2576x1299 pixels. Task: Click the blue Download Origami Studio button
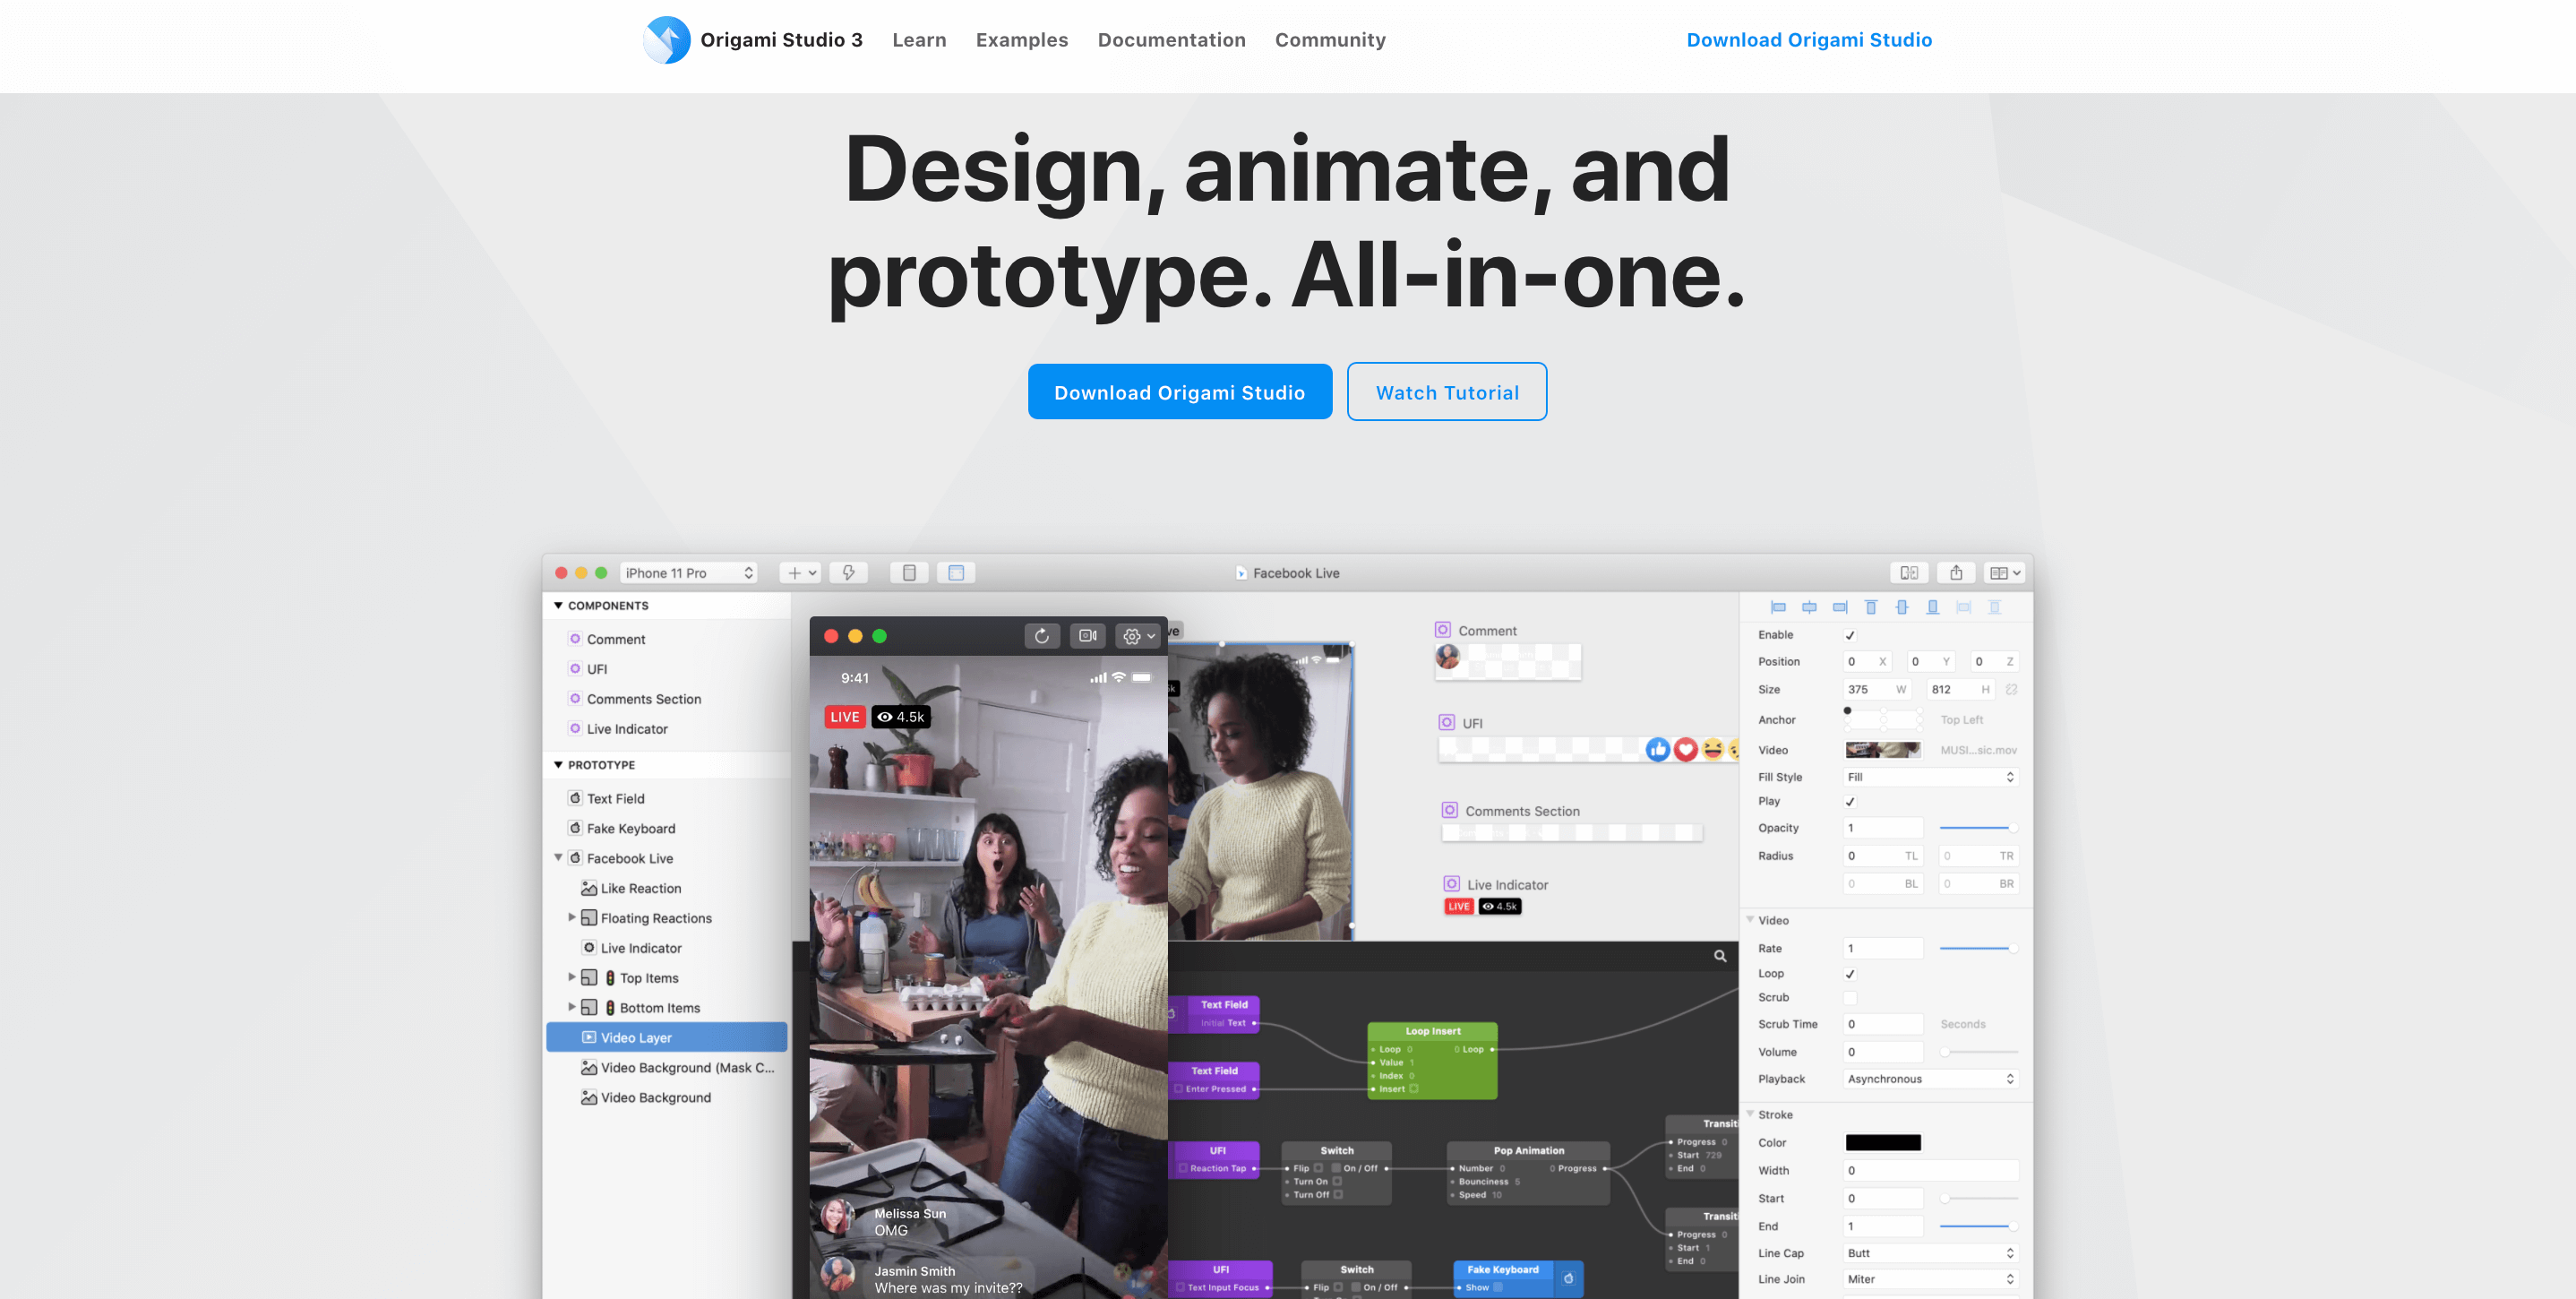[x=1180, y=392]
